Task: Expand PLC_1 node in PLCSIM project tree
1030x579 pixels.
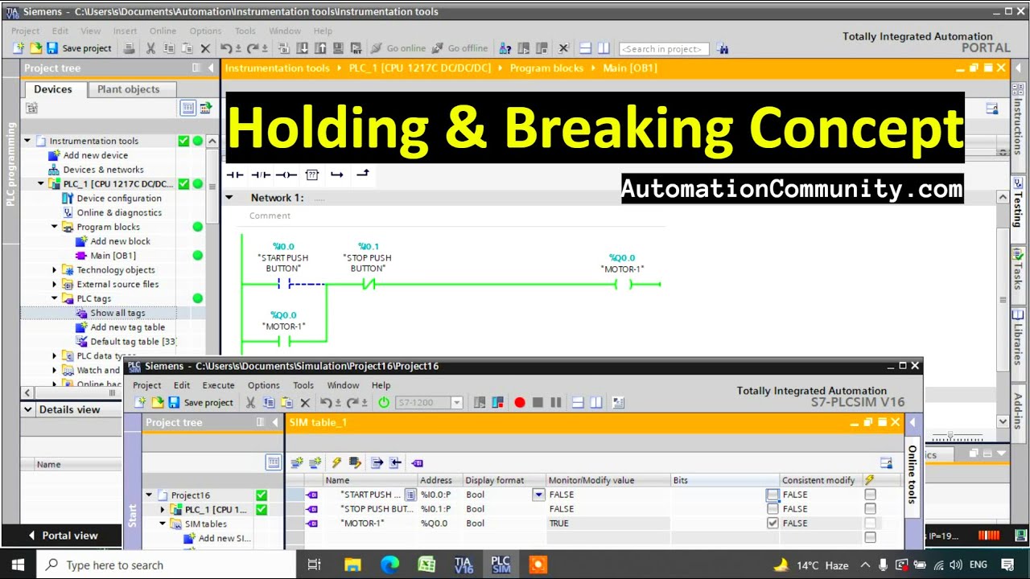Action: (162, 509)
